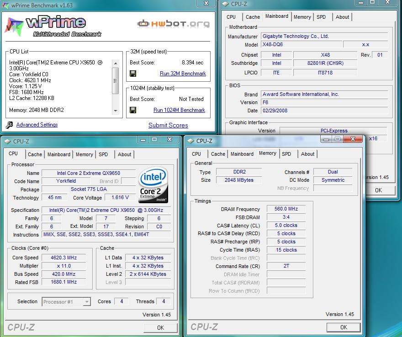This screenshot has width=402, height=337.
Task: Select Mainboard tab in Memory window
Action: click(242, 154)
